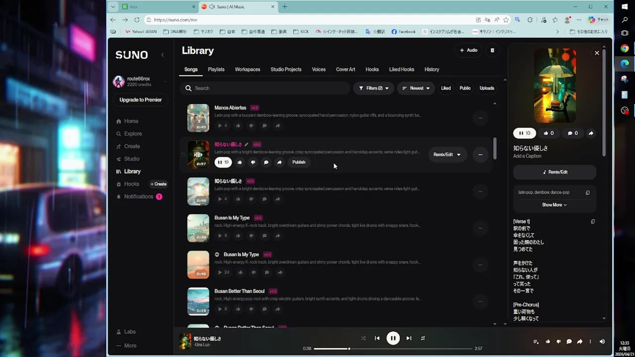635x357 pixels.
Task: Pause from details panel play count pill
Action: pyautogui.click(x=524, y=133)
